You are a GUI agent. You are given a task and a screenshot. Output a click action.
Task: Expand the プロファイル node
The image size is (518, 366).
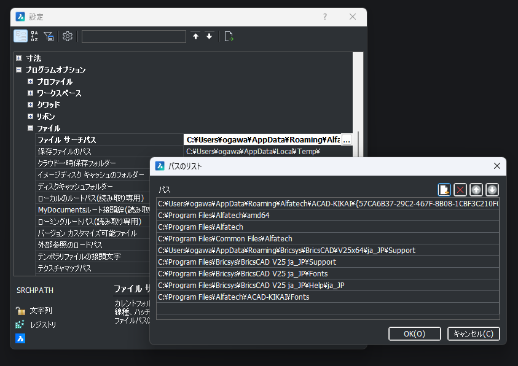(x=30, y=81)
